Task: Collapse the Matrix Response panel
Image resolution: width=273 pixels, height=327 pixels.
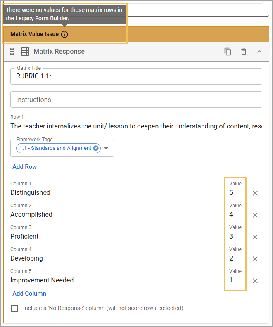Action: (x=259, y=52)
